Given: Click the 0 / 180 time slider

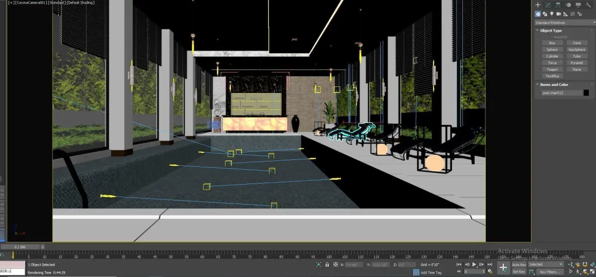Looking at the screenshot, I should click(20, 247).
